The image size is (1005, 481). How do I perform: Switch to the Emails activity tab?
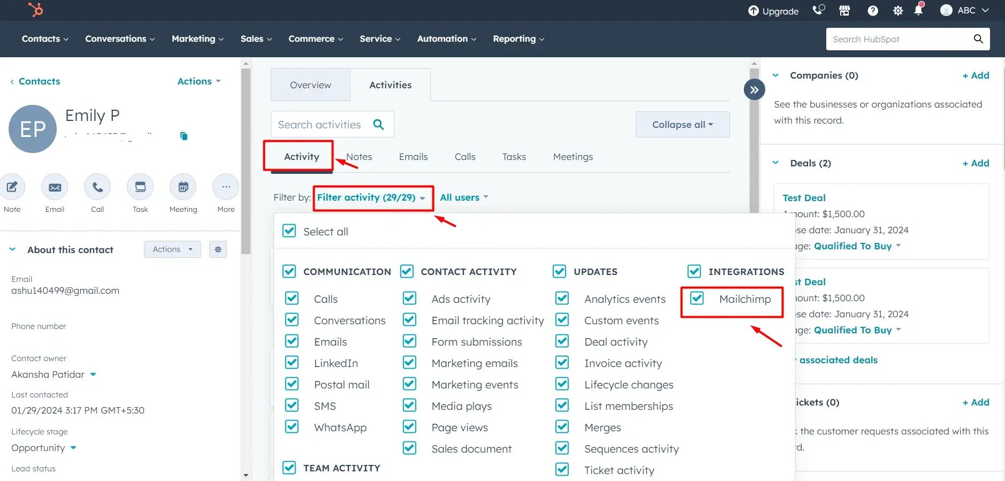(413, 157)
